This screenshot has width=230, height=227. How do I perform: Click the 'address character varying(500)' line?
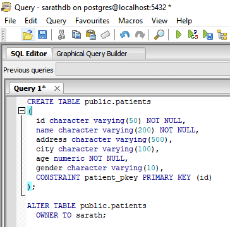coord(104,139)
